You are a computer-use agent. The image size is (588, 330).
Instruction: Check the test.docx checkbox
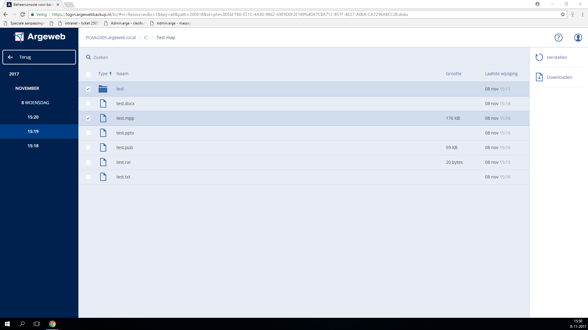click(88, 104)
